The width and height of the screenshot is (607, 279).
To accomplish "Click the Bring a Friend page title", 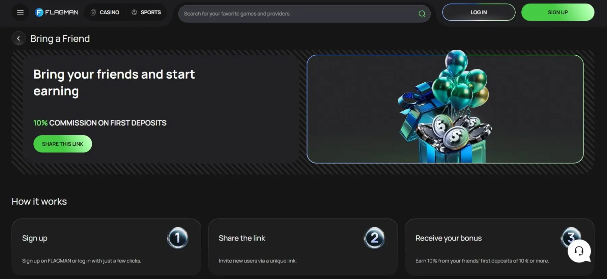I will (x=60, y=39).
